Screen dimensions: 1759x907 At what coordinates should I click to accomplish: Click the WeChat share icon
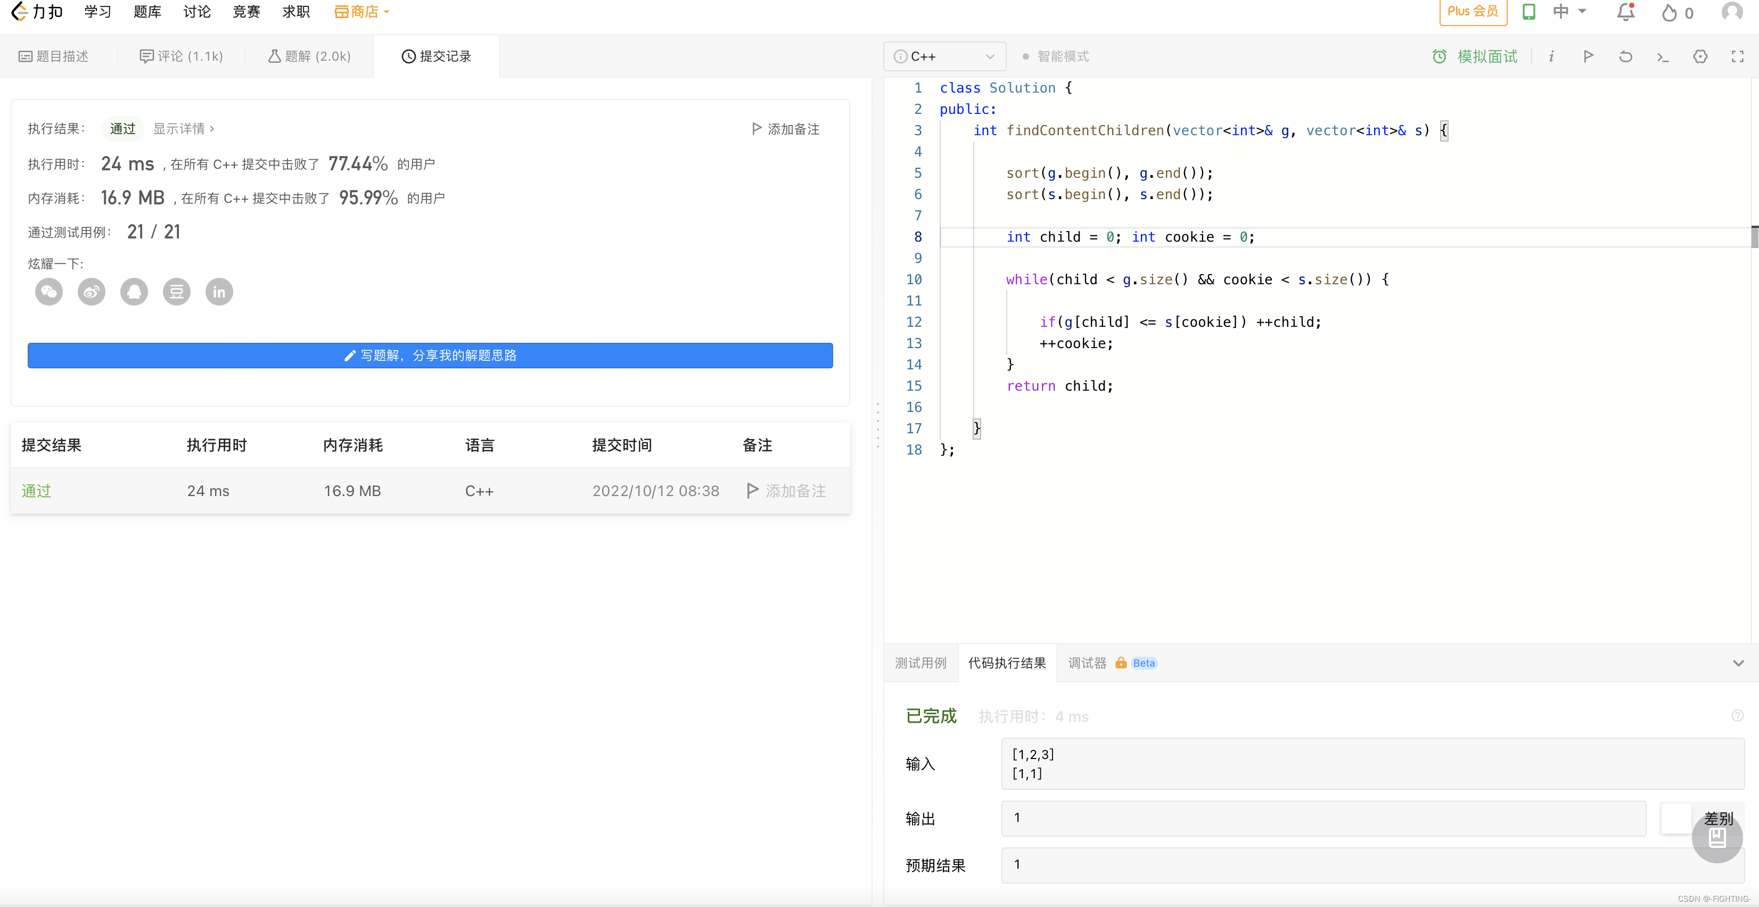(48, 292)
